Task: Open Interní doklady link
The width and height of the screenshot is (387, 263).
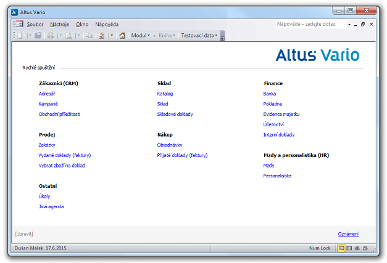Action: pyautogui.click(x=279, y=135)
